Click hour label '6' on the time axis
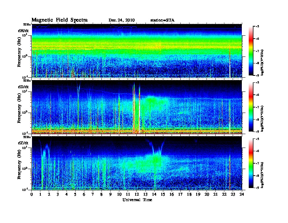 point(84,195)
